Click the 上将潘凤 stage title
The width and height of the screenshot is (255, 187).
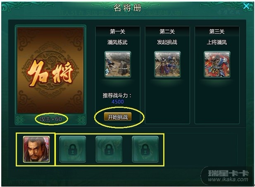tap(217, 42)
